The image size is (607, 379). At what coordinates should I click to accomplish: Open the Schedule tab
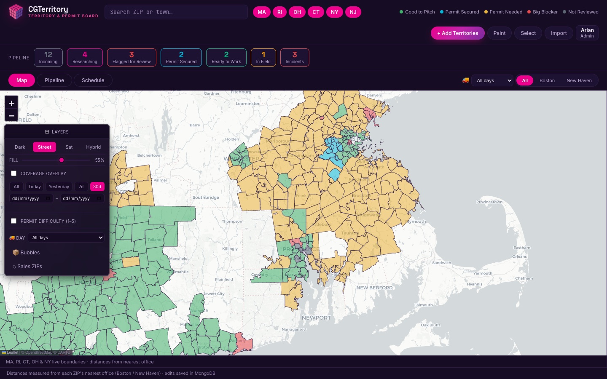pyautogui.click(x=93, y=80)
